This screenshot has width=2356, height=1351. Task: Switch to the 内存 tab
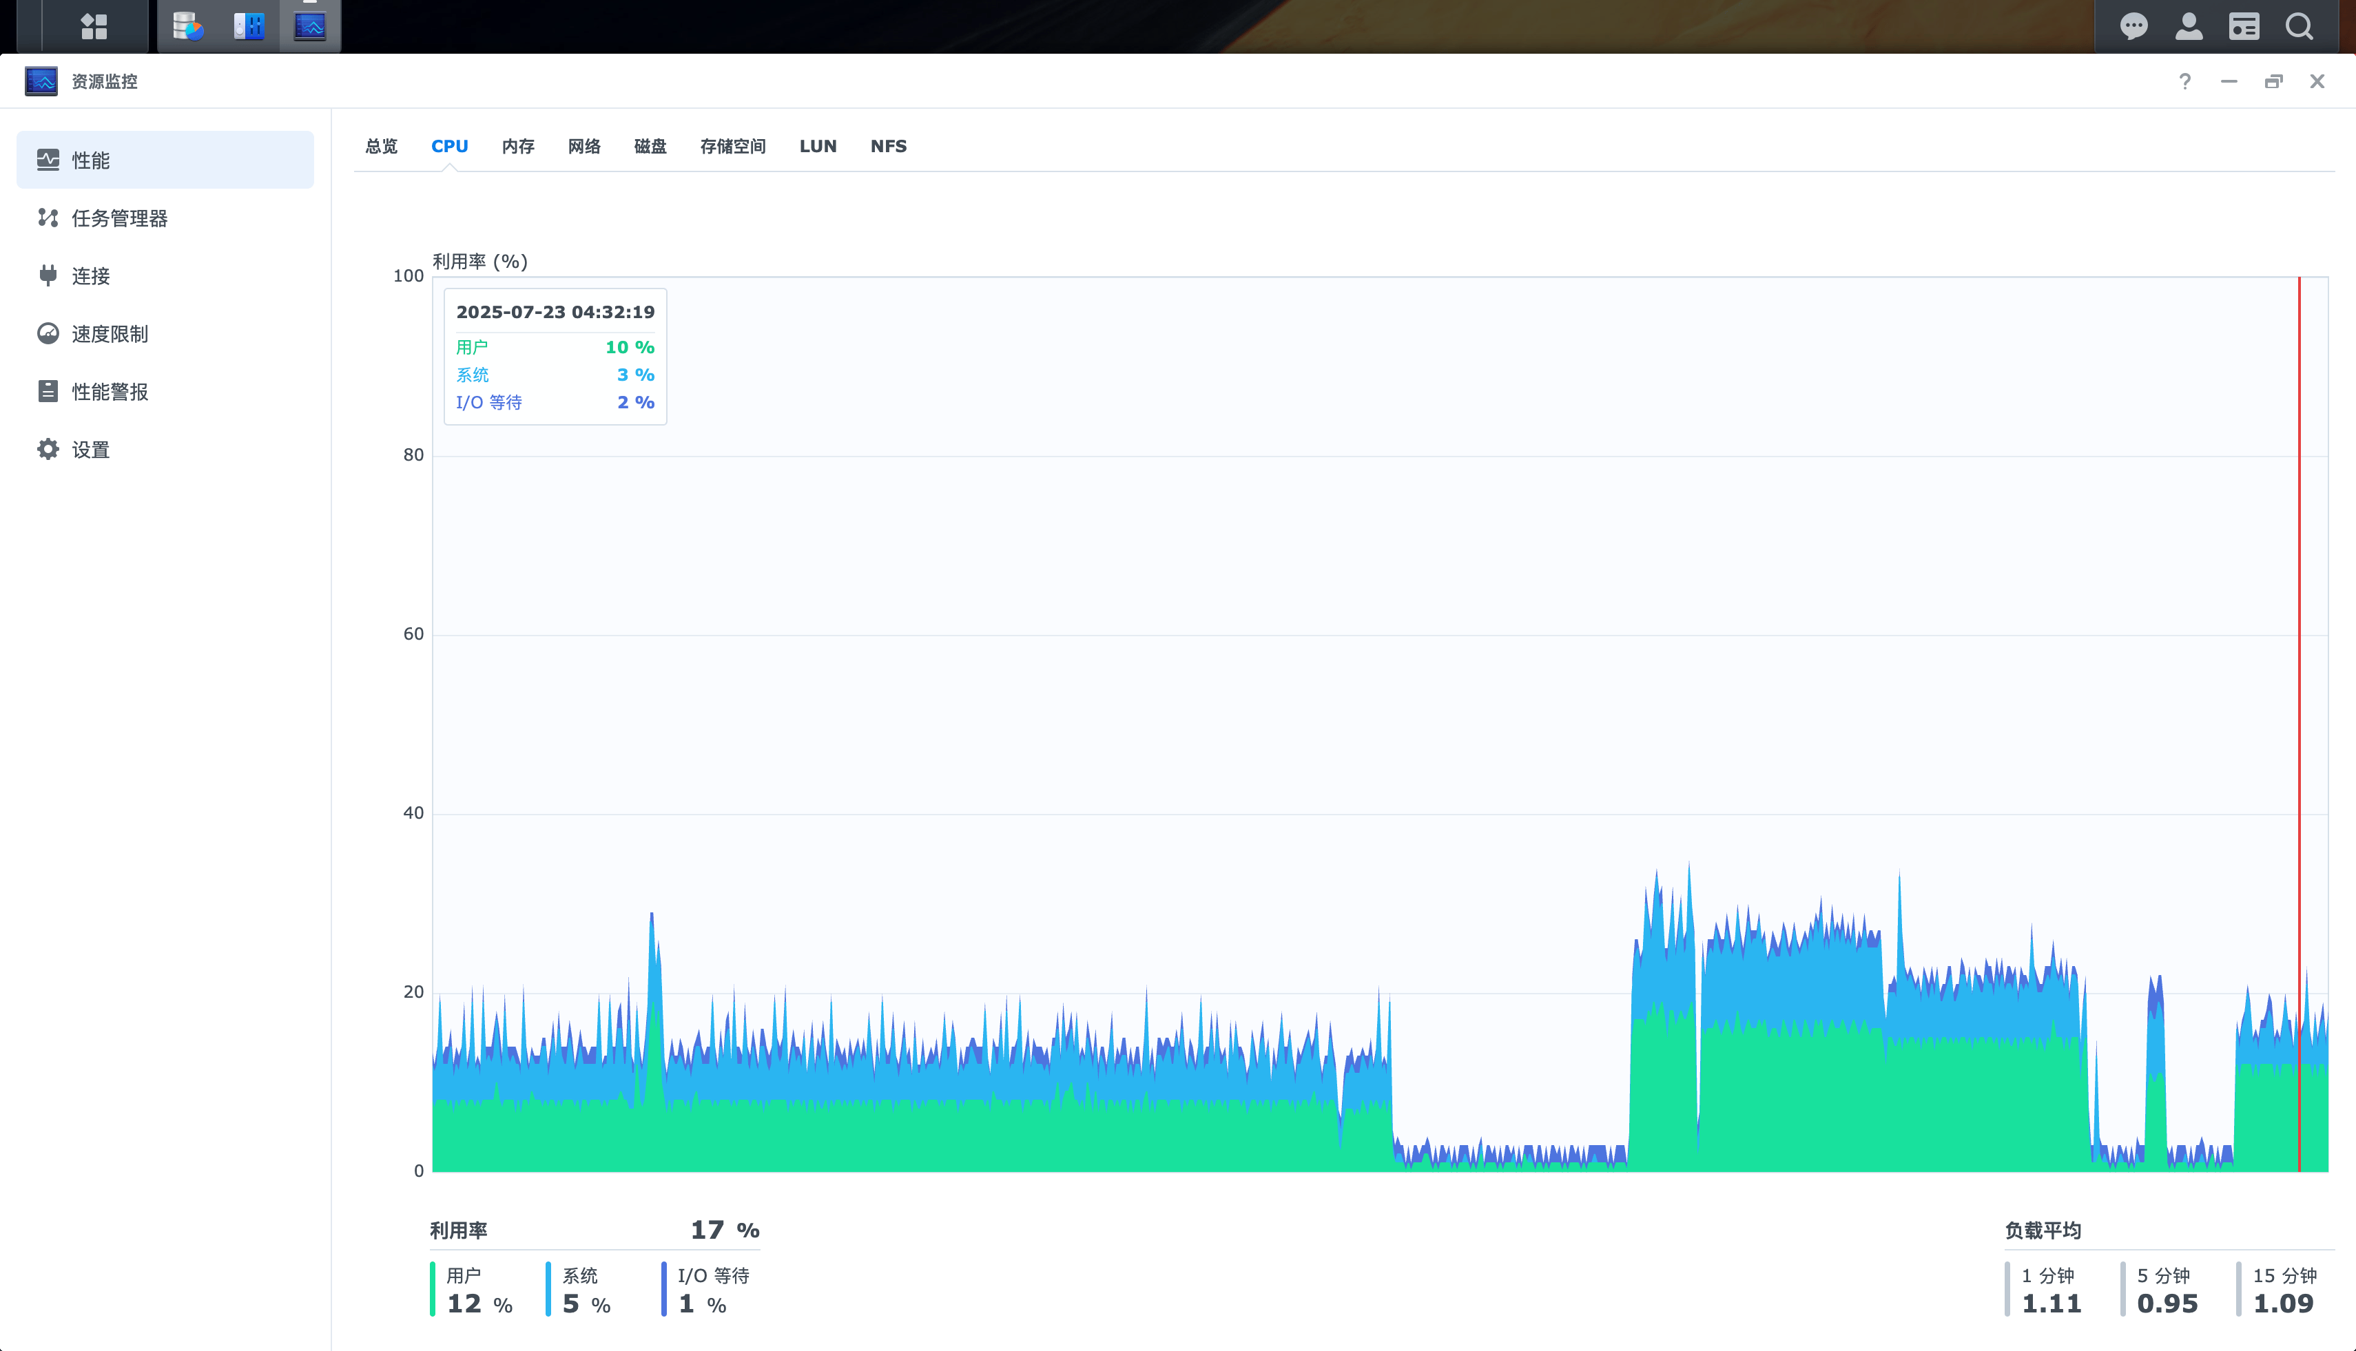point(518,146)
